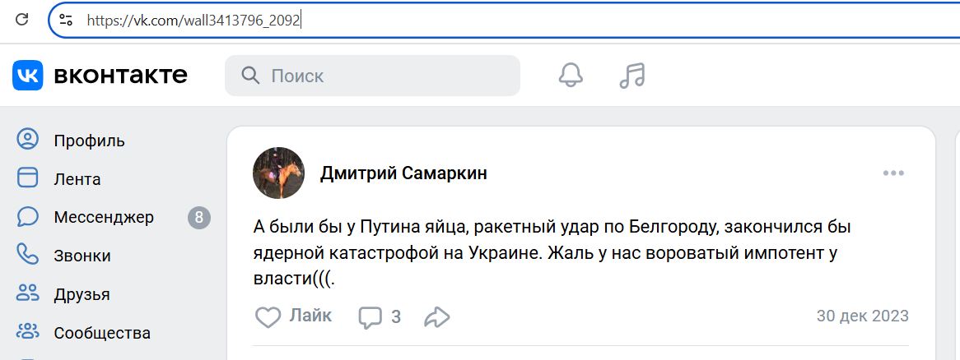Click the post author avatar thumbnail
Screen dimensions: 960x360
[278, 173]
